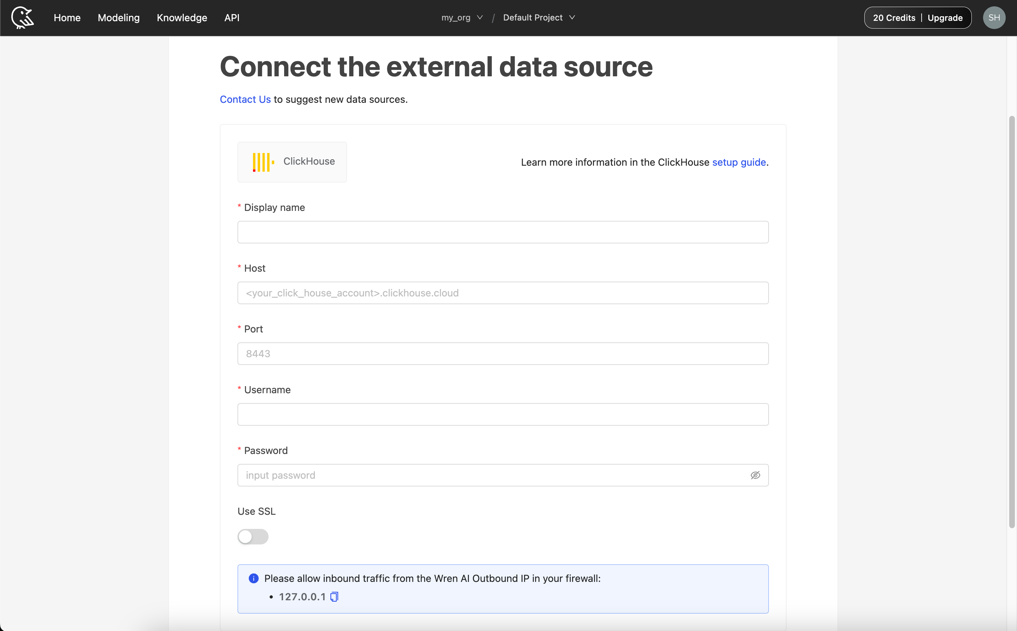Click into the Host input field

point(502,293)
